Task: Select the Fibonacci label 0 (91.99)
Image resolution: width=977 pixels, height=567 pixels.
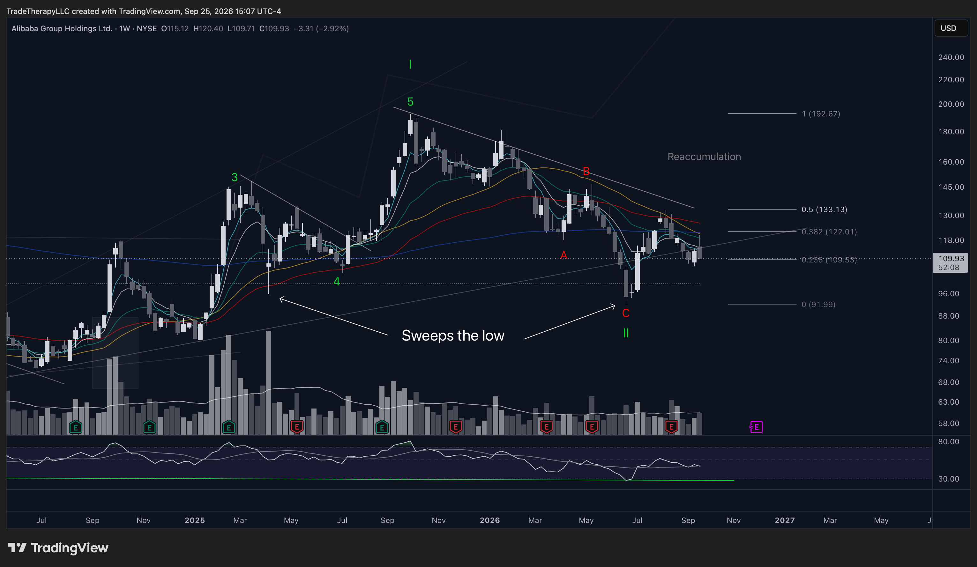Action: tap(818, 304)
